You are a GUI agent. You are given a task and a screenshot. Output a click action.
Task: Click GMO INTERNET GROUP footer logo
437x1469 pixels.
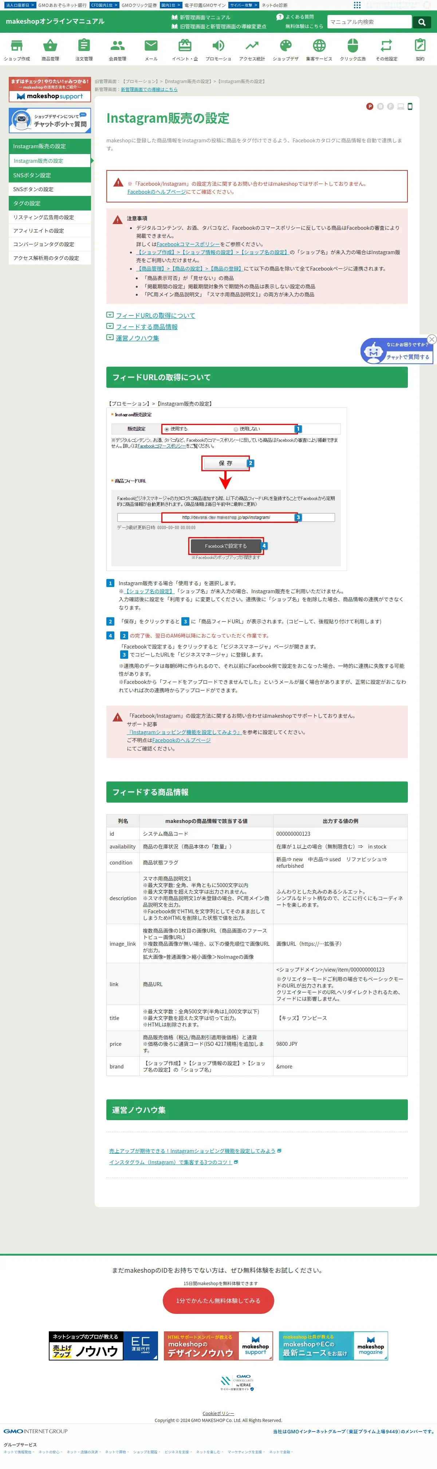pos(35,1431)
